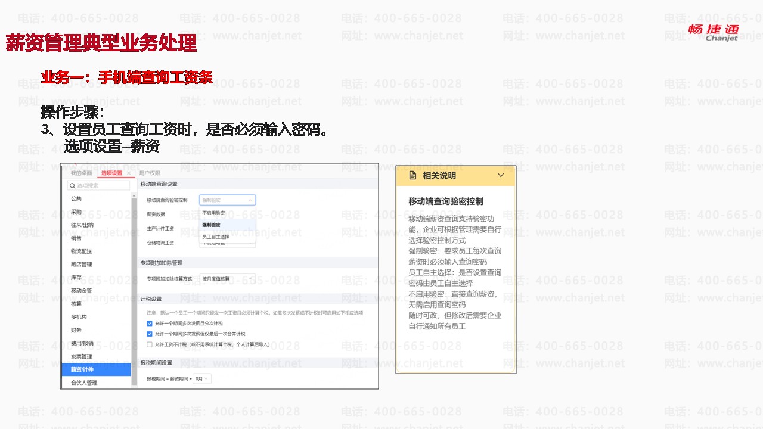Enable 允许工资不计税 checkbox
This screenshot has height=429, width=763.
tap(150, 344)
